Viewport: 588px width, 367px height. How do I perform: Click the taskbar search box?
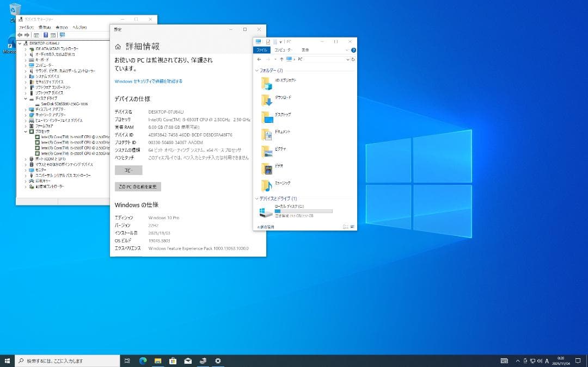[x=67, y=361]
